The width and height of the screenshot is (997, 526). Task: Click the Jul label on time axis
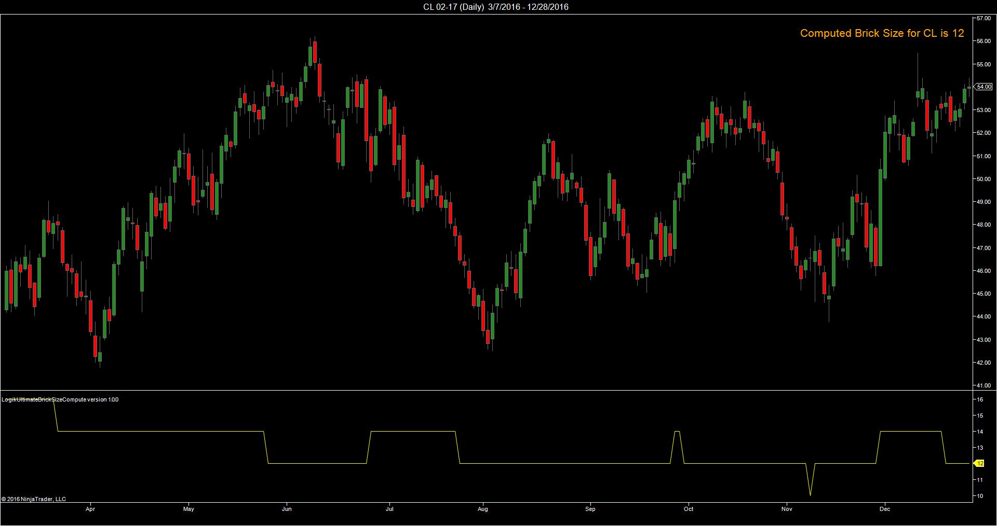point(389,509)
